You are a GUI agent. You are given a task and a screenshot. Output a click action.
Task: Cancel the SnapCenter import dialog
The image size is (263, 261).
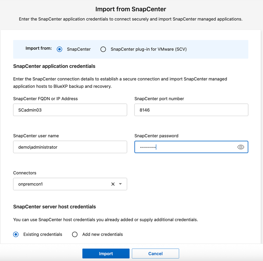tap(155, 254)
